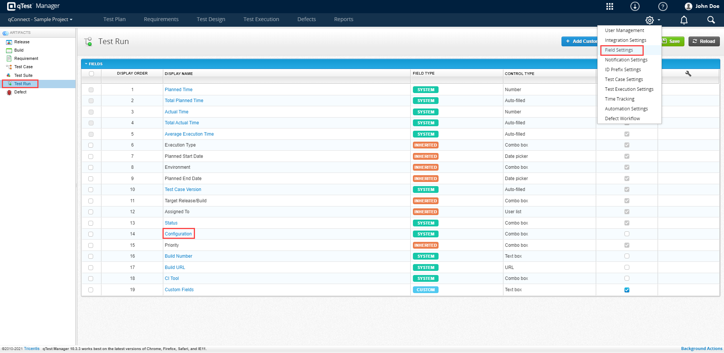
Task: Select Defect in the artifacts tree
Action: pyautogui.click(x=20, y=92)
